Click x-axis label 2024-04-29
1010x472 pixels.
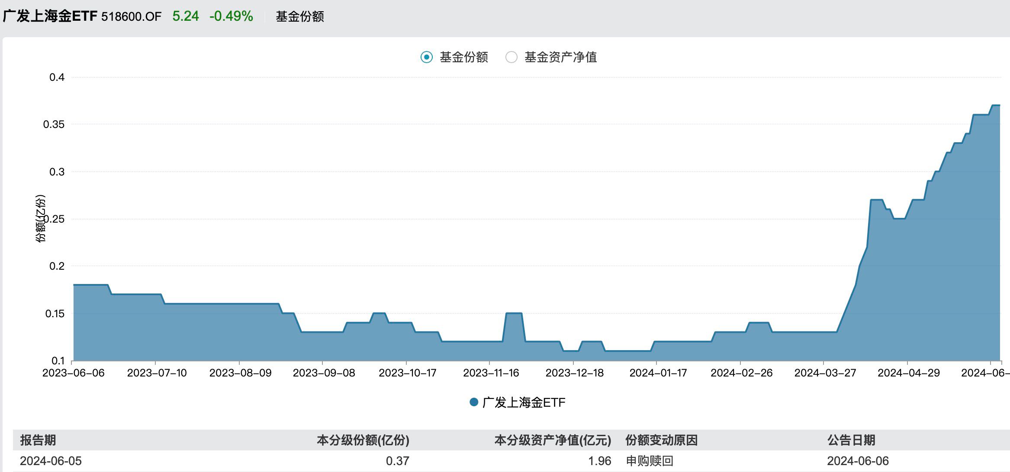pos(908,373)
